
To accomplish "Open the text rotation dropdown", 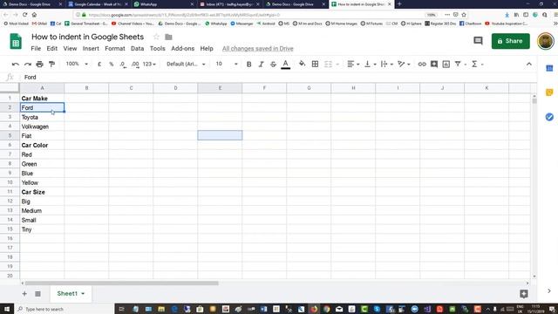I will (x=404, y=64).
